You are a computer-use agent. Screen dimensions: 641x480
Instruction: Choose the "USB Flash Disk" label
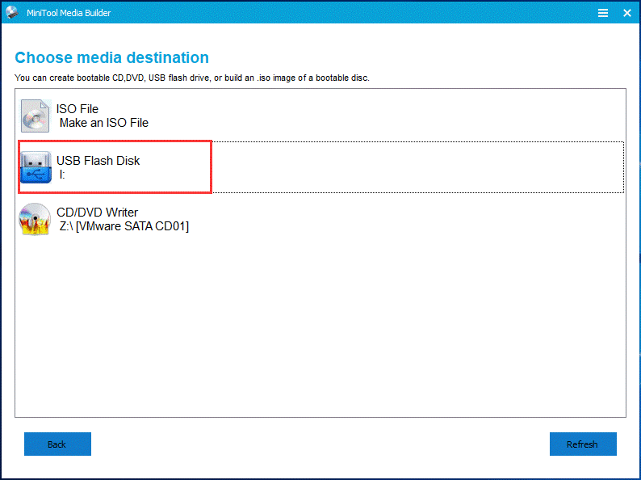tap(98, 161)
